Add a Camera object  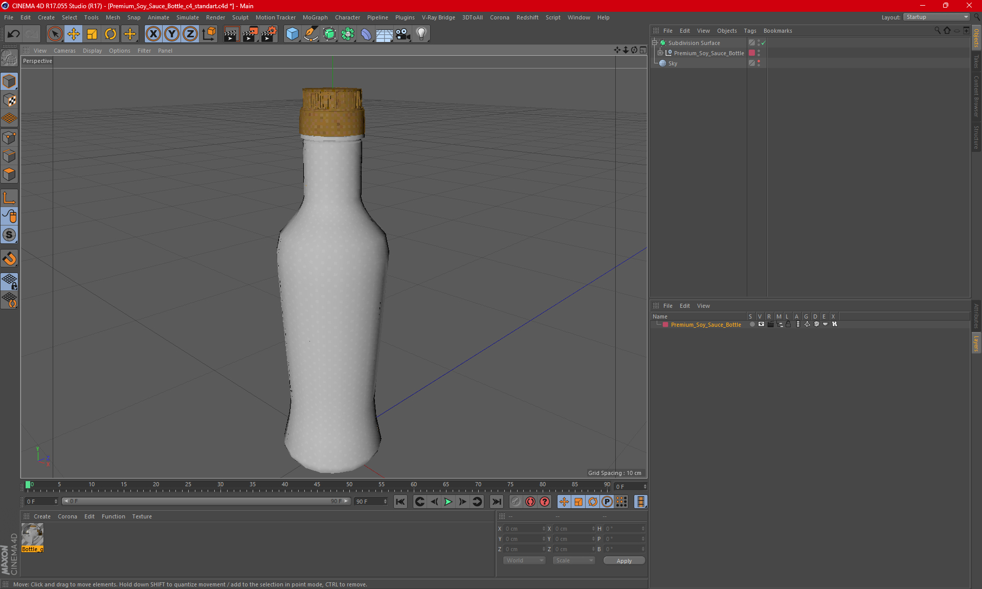point(403,34)
